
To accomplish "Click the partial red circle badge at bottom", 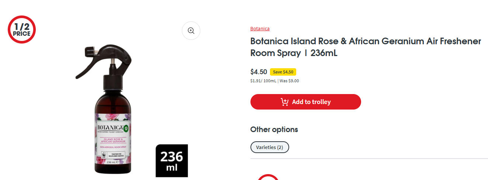I will [x=268, y=177].
